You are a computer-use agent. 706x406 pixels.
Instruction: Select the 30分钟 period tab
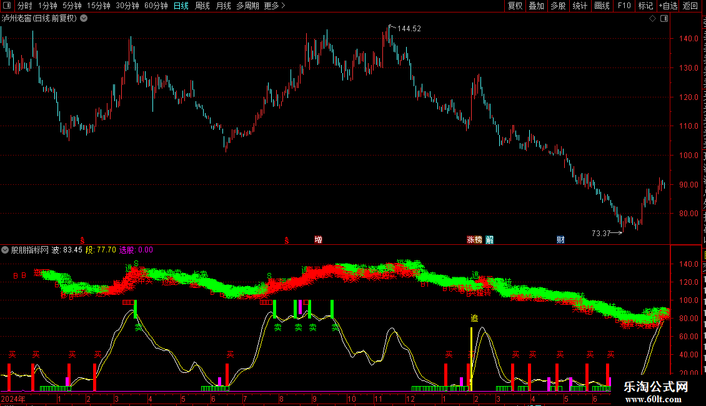pos(127,6)
